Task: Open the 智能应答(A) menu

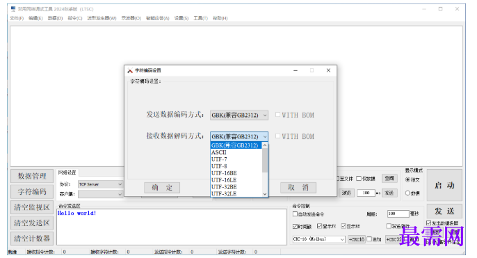Action: 157,18
